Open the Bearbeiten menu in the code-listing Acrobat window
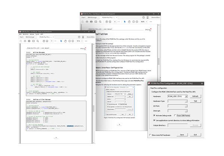224x156 pixels. coord(26,34)
